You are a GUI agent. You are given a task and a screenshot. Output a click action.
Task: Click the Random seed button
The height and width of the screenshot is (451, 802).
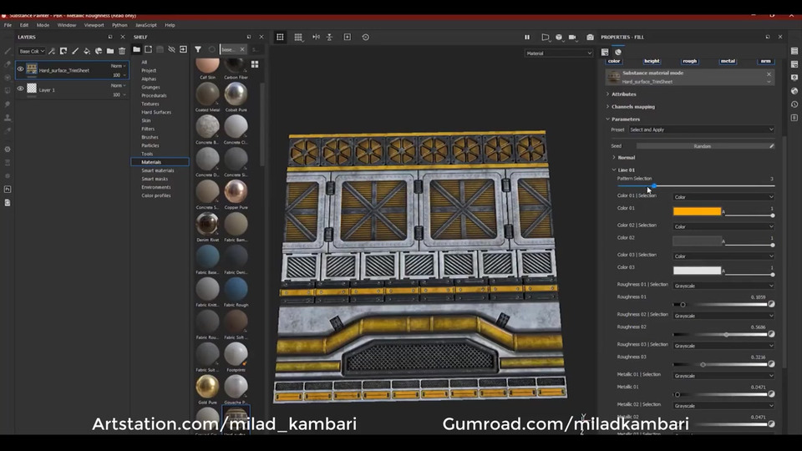point(703,146)
